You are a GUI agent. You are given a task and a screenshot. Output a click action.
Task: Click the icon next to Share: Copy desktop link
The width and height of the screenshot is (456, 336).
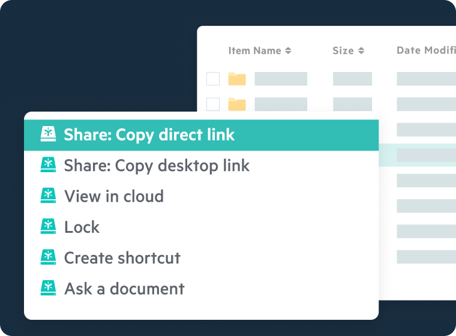pyautogui.click(x=48, y=165)
